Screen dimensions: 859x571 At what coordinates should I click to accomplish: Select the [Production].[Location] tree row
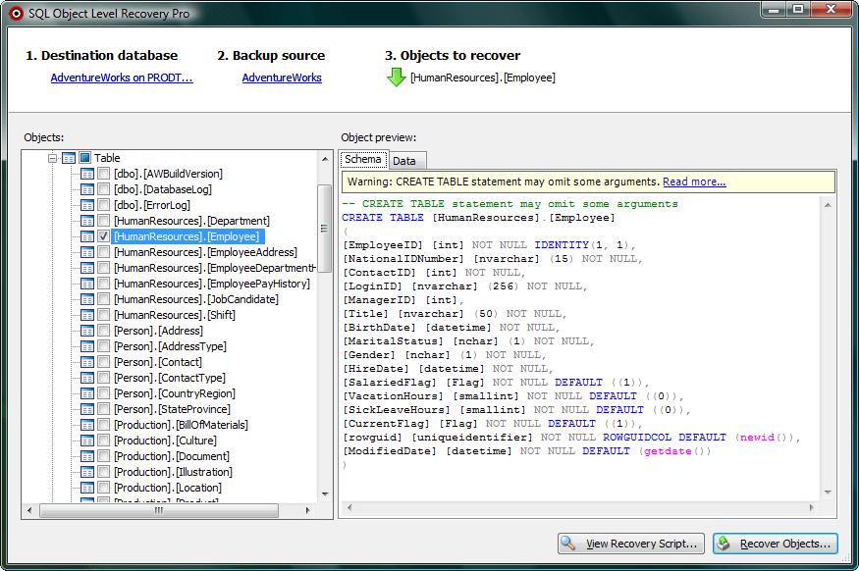click(168, 488)
